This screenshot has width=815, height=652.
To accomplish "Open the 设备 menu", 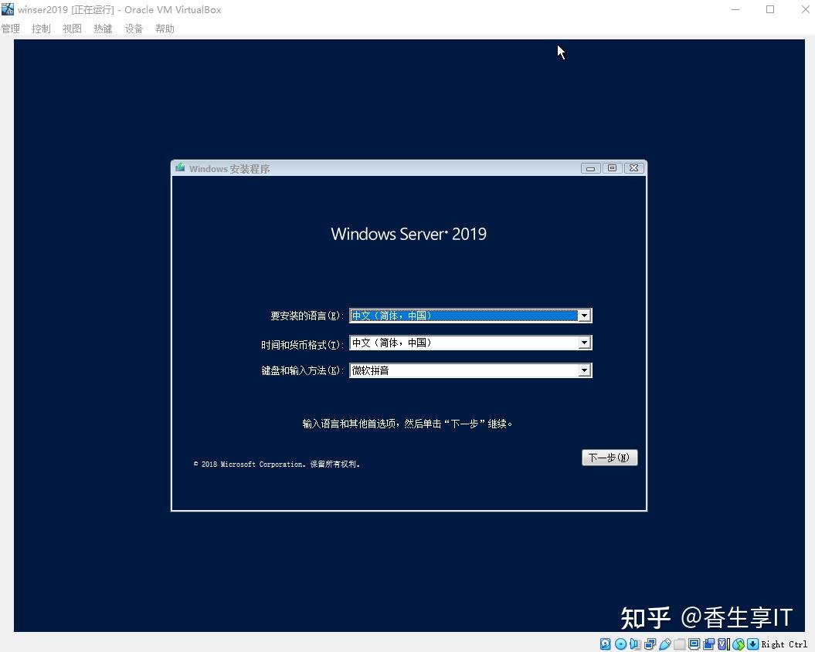I will [x=133, y=29].
